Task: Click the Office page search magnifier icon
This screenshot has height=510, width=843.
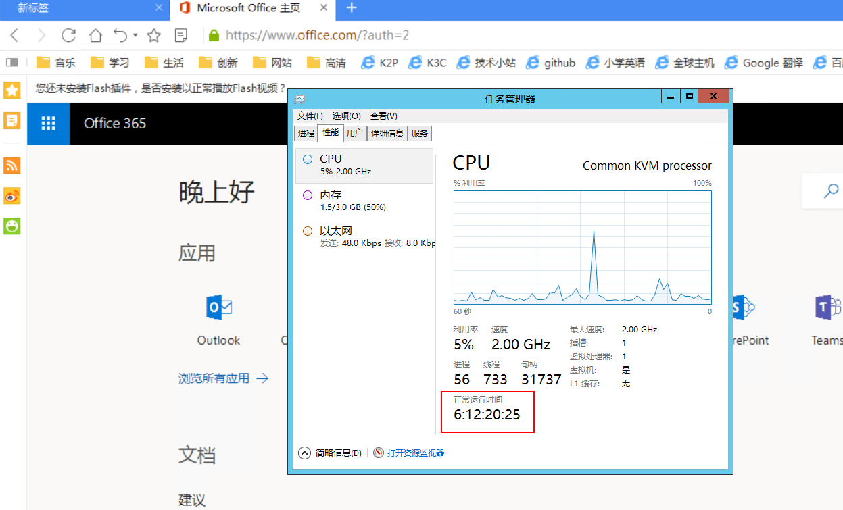Action: pos(831,191)
